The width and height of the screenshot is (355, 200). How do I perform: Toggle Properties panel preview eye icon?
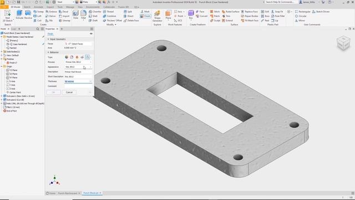tap(91, 34)
